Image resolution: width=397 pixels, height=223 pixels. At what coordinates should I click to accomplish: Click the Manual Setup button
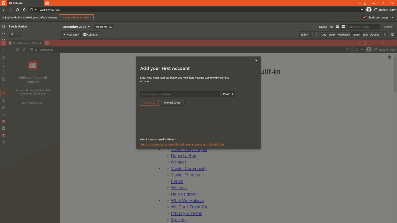point(172,102)
